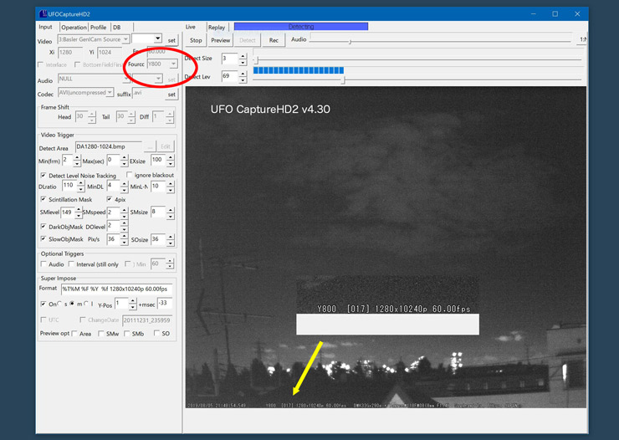Click the browse button beside Detect Area file

pyautogui.click(x=150, y=147)
